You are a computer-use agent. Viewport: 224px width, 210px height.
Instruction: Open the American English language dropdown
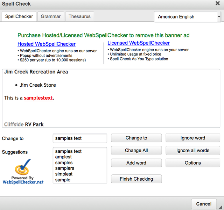pyautogui.click(x=187, y=17)
